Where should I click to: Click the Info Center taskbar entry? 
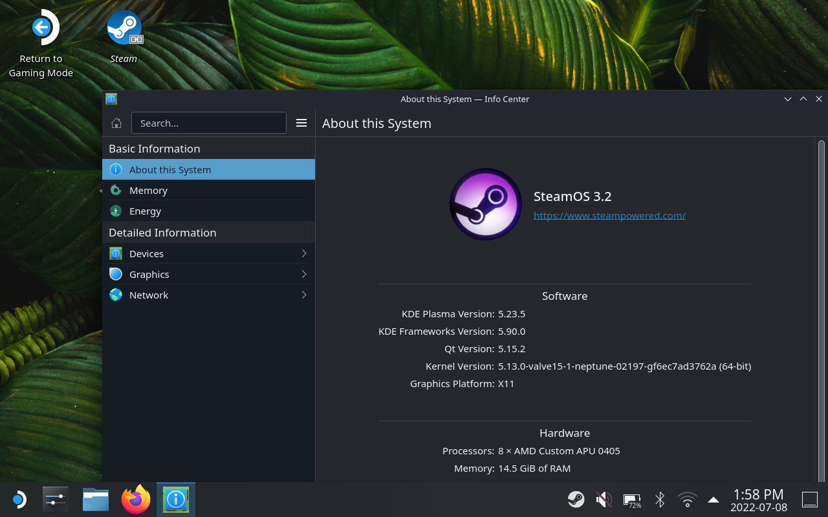[x=176, y=500]
